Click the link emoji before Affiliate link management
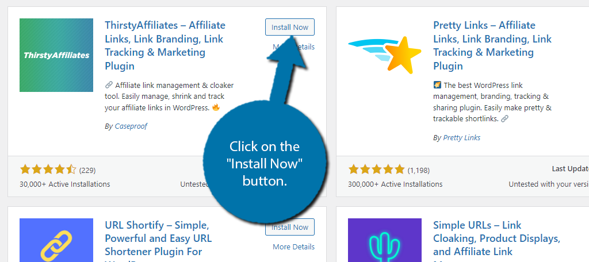589x262 pixels. pos(109,85)
